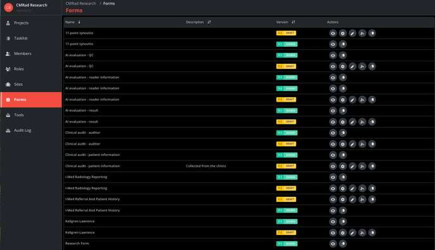Open settings for draft 11-point synovitis
Viewport: 435px width, 250px height.
click(343, 33)
